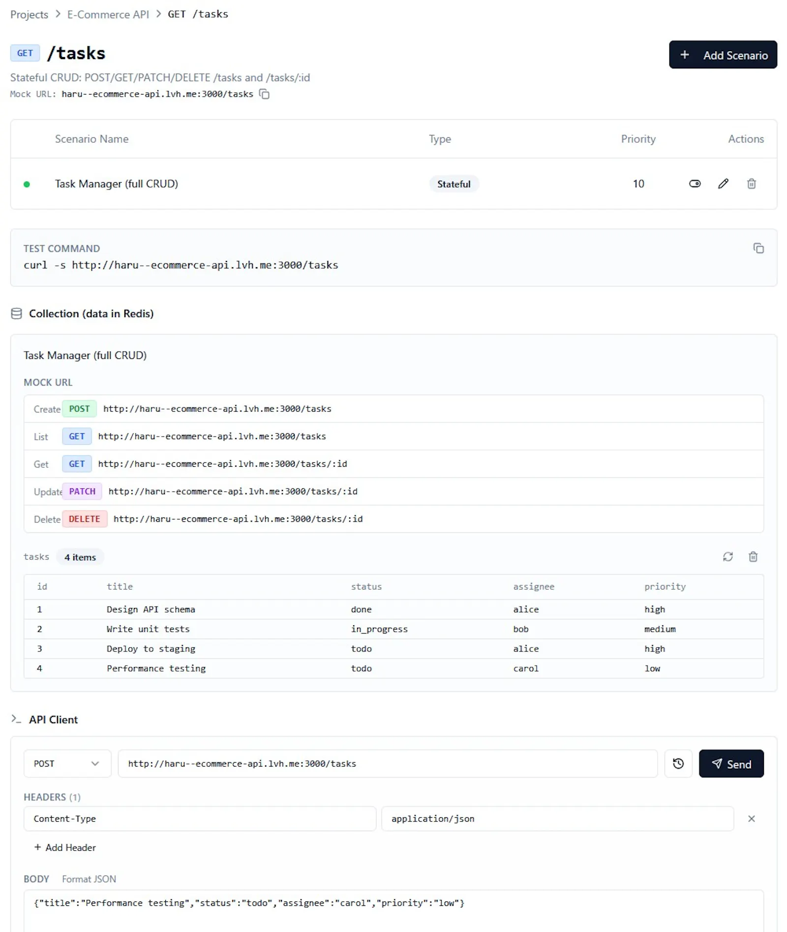
Task: Select the 'Design API schema' task row
Action: click(x=393, y=609)
